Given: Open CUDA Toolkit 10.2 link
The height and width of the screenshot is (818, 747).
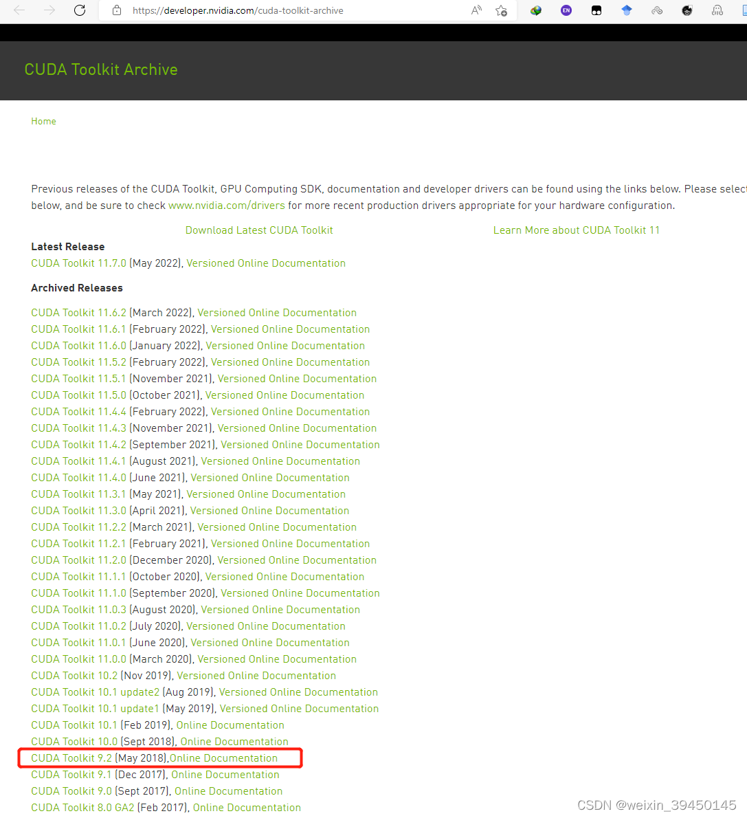Looking at the screenshot, I should point(75,676).
